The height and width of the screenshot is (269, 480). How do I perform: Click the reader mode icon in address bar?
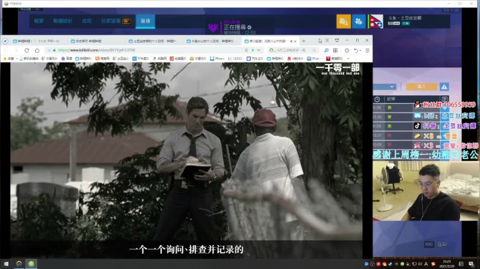coord(246,50)
